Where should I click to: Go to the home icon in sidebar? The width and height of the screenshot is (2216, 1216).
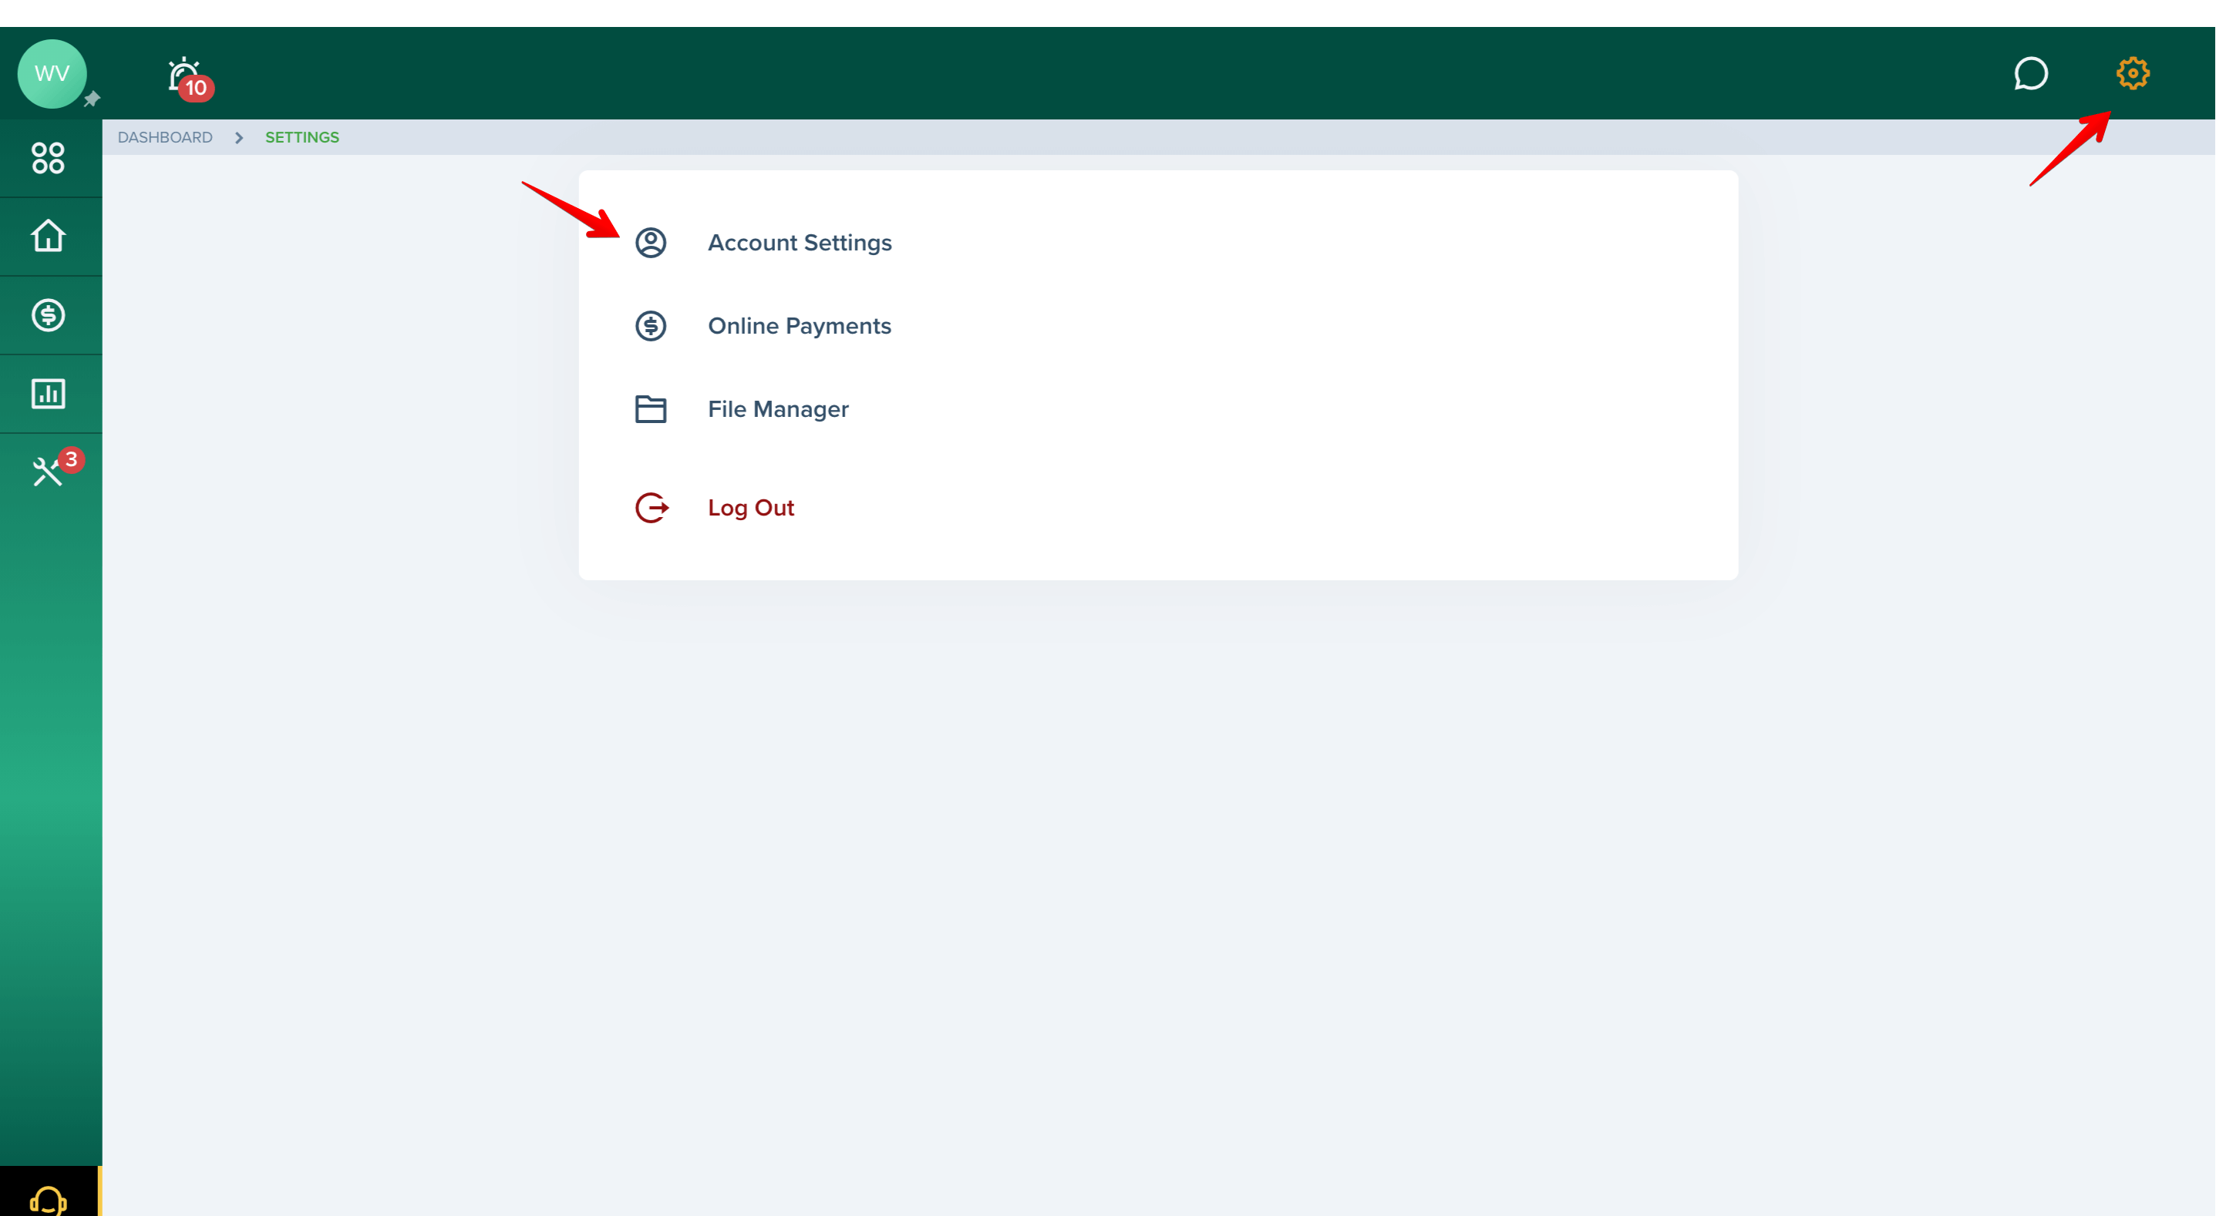[x=48, y=237]
